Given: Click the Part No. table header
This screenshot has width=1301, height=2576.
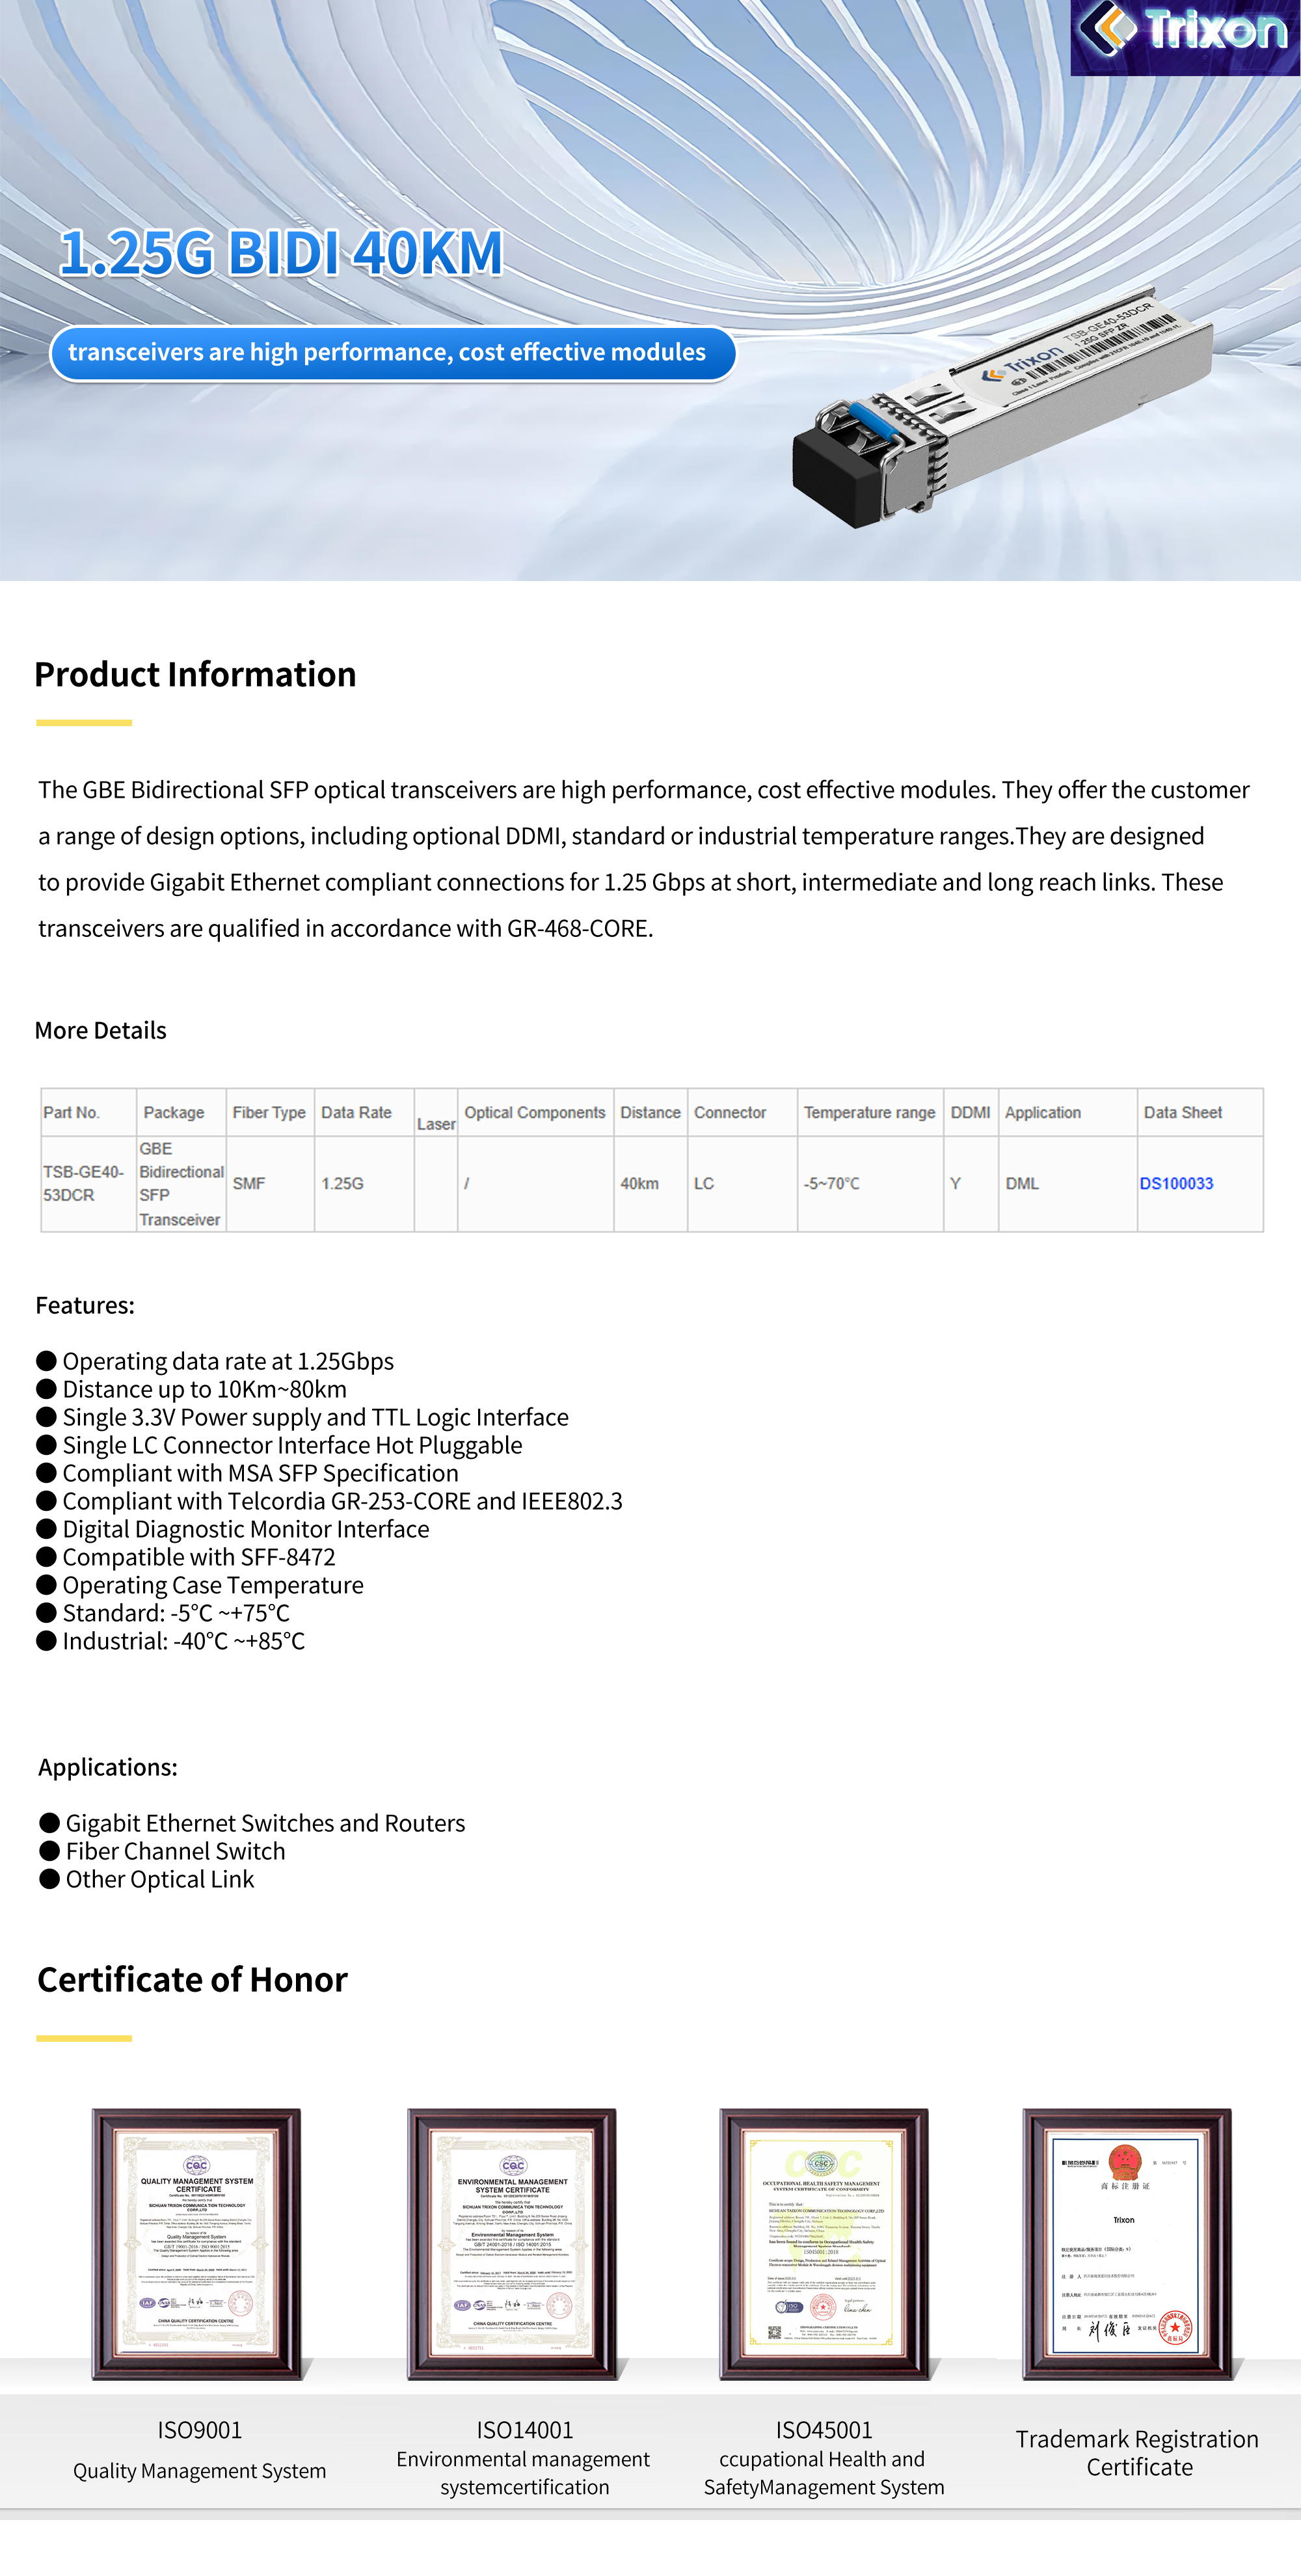Looking at the screenshot, I should coord(71,1113).
